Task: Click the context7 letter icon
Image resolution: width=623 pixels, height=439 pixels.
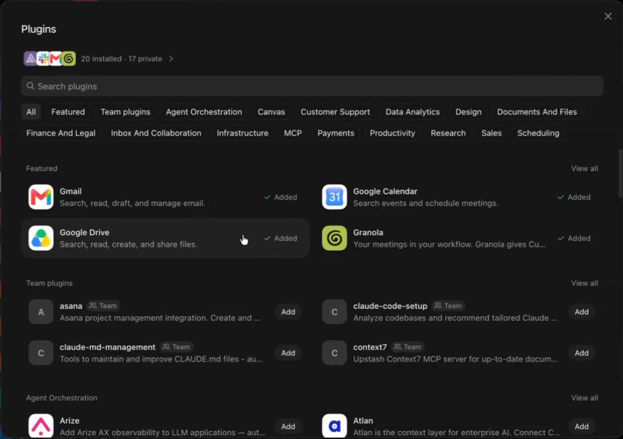Action: [334, 353]
